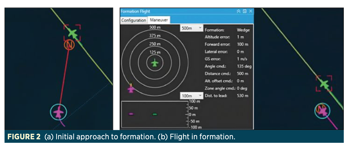Click the Wedge formation value
The image size is (352, 148).
click(x=243, y=30)
